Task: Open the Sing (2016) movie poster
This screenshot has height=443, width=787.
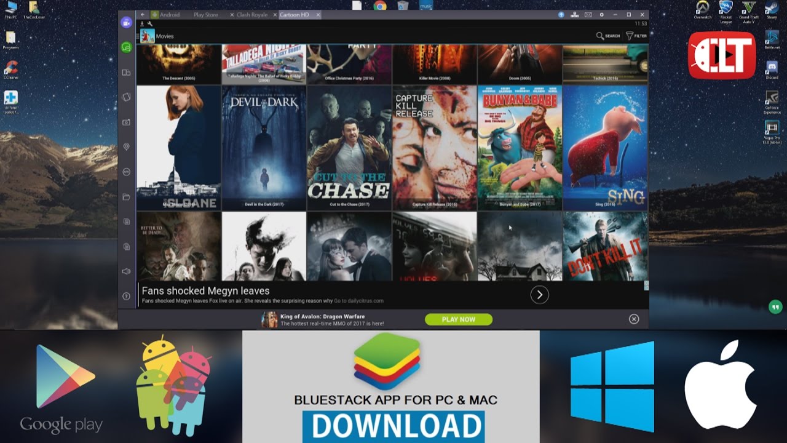Action: coord(606,148)
